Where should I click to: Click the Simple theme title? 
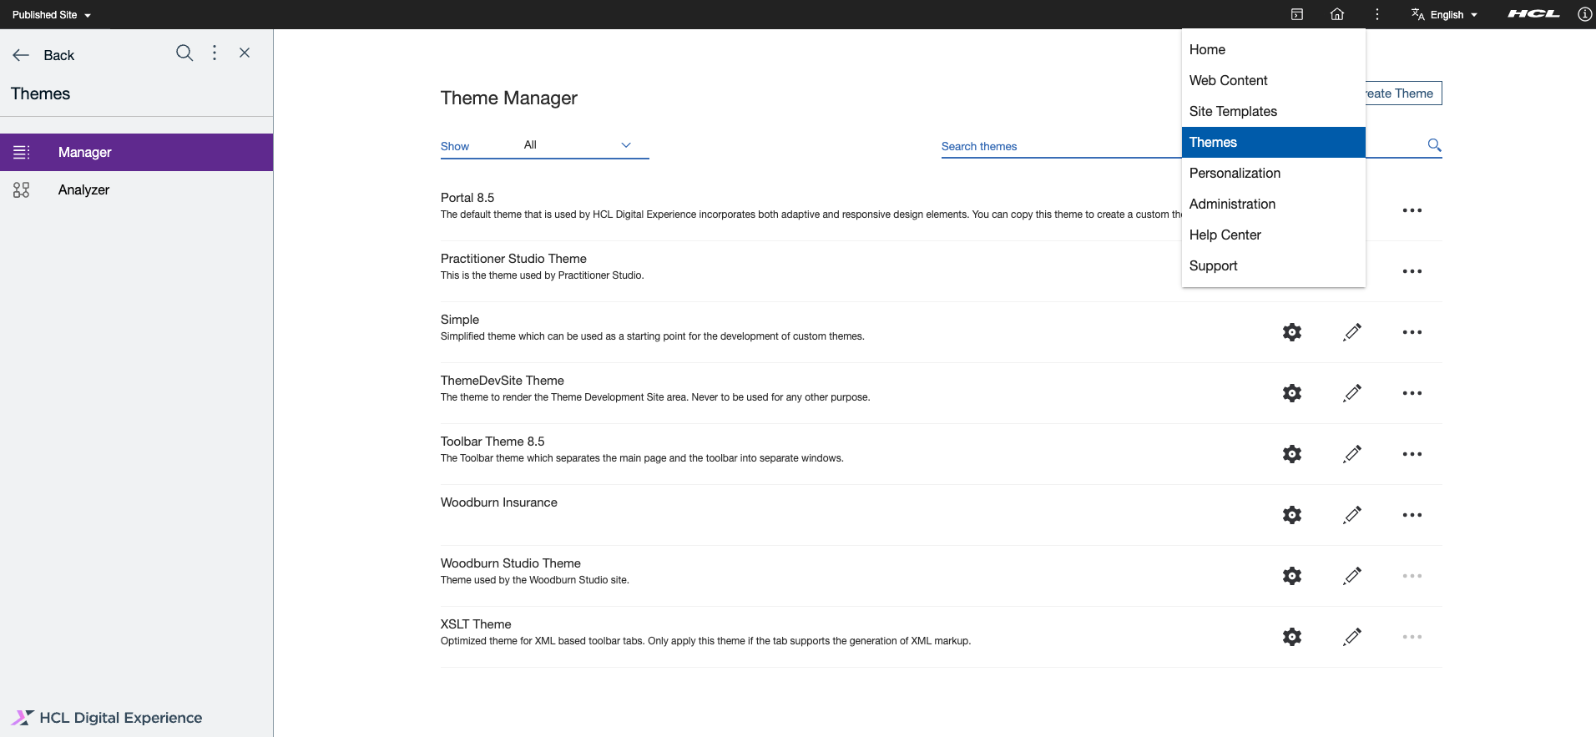pos(460,320)
